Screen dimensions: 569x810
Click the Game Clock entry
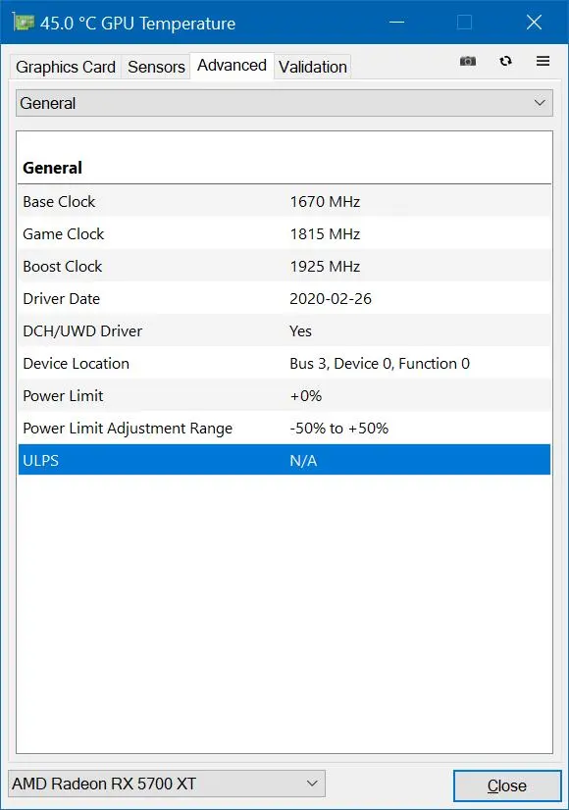click(284, 233)
